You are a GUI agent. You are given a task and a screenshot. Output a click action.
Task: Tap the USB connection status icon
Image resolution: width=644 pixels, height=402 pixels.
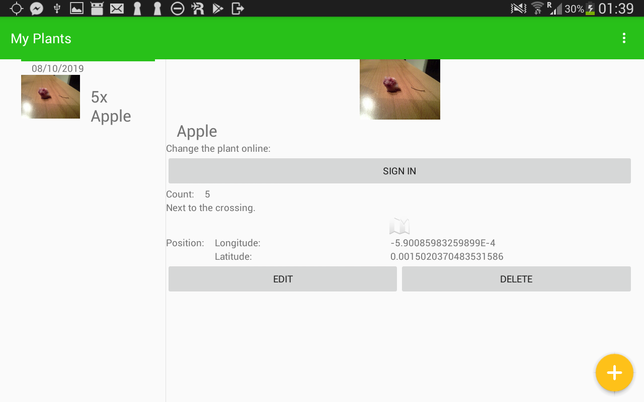56,9
